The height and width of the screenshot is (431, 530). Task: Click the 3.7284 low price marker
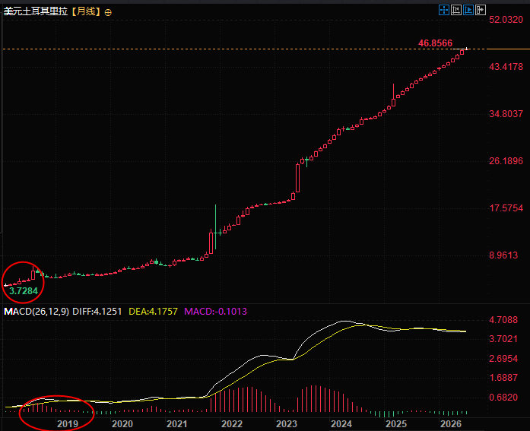[24, 291]
